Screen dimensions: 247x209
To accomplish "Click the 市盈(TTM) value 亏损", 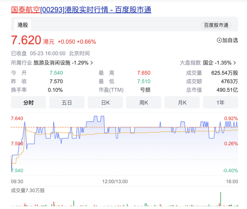I will tap(145, 90).
